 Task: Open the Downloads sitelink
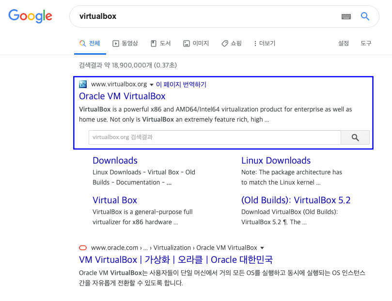tap(115, 161)
